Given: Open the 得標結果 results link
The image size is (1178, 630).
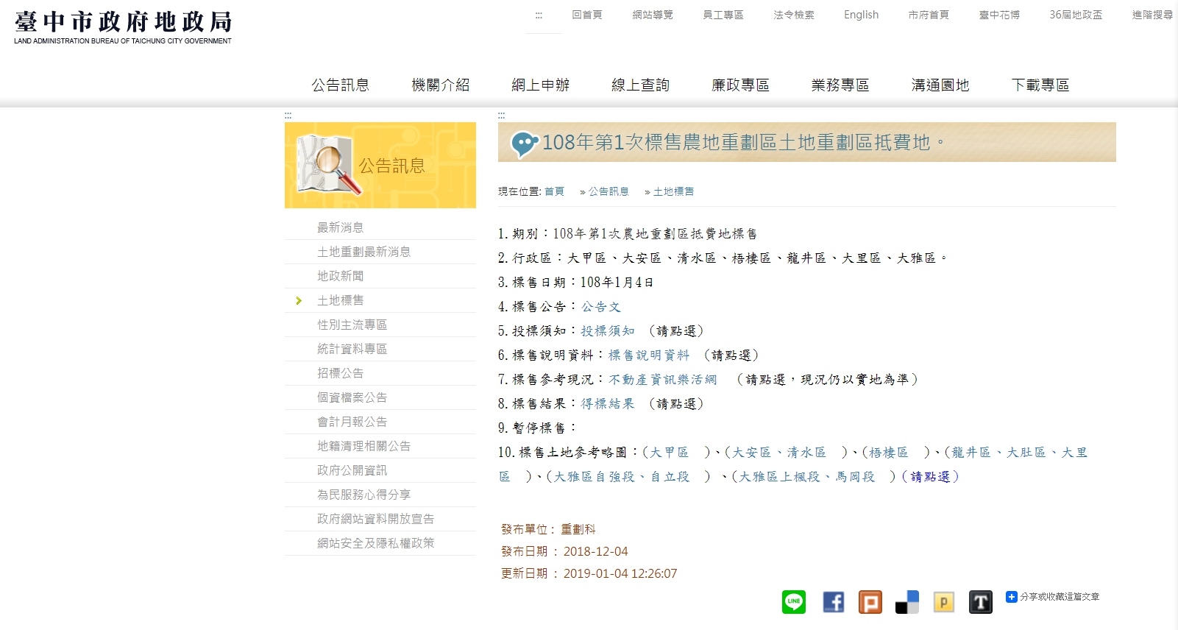Looking at the screenshot, I should pyautogui.click(x=607, y=404).
